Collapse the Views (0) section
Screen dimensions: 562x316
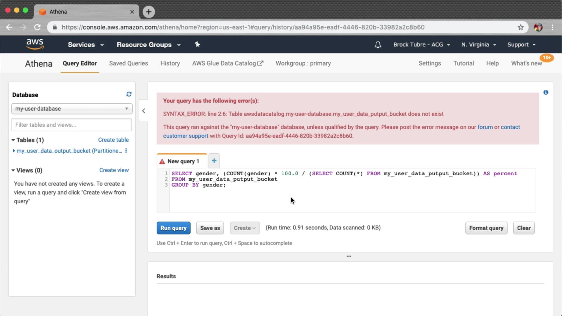click(13, 170)
